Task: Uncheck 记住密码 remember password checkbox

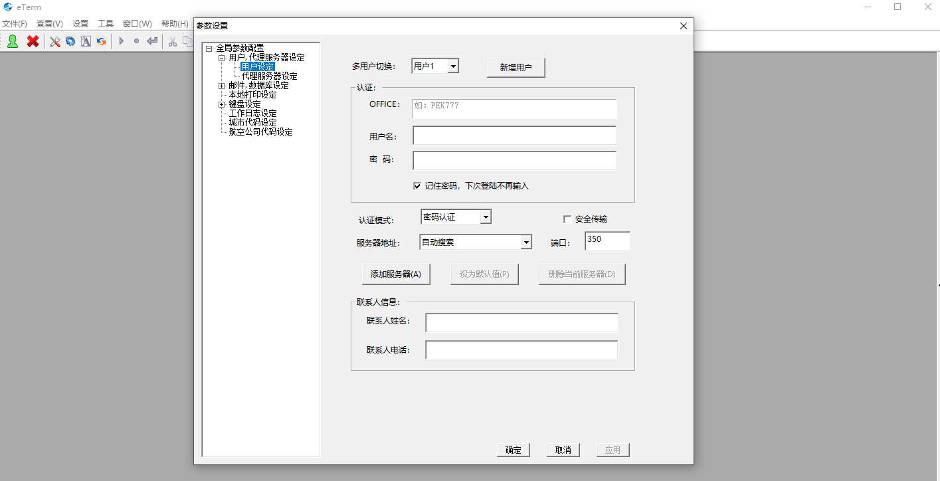Action: coord(417,186)
